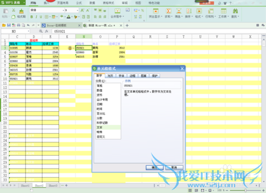Switch to the 开始 ribbon tab
This screenshot has width=266, height=193.
click(33, 3)
